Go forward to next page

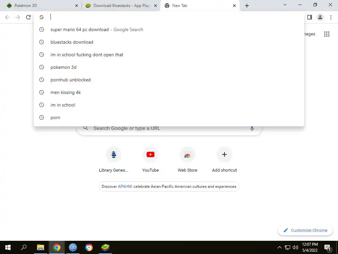pyautogui.click(x=18, y=17)
